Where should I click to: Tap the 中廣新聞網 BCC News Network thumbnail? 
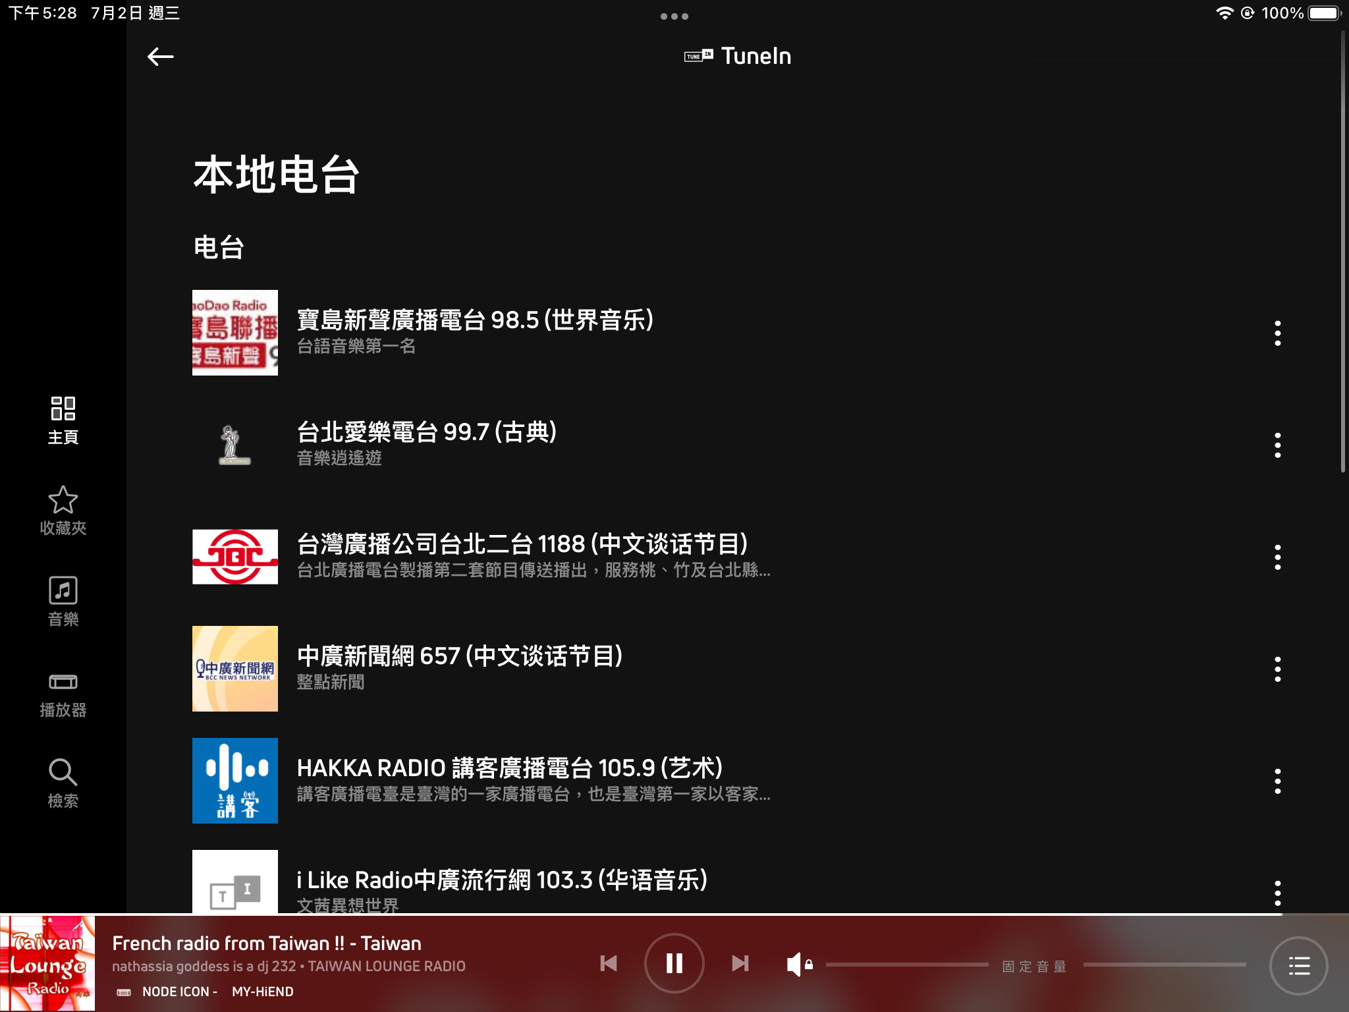pyautogui.click(x=235, y=669)
